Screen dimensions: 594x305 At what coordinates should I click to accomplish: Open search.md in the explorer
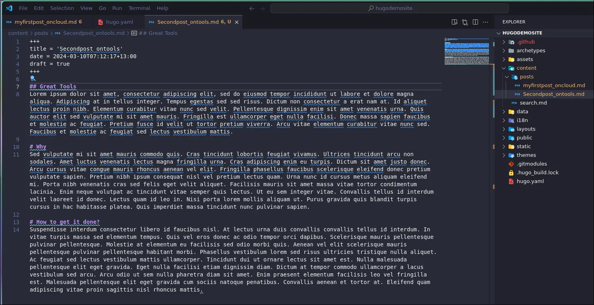533,103
